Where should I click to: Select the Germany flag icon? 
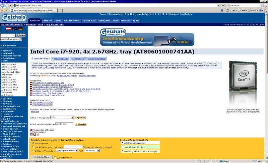(20, 29)
